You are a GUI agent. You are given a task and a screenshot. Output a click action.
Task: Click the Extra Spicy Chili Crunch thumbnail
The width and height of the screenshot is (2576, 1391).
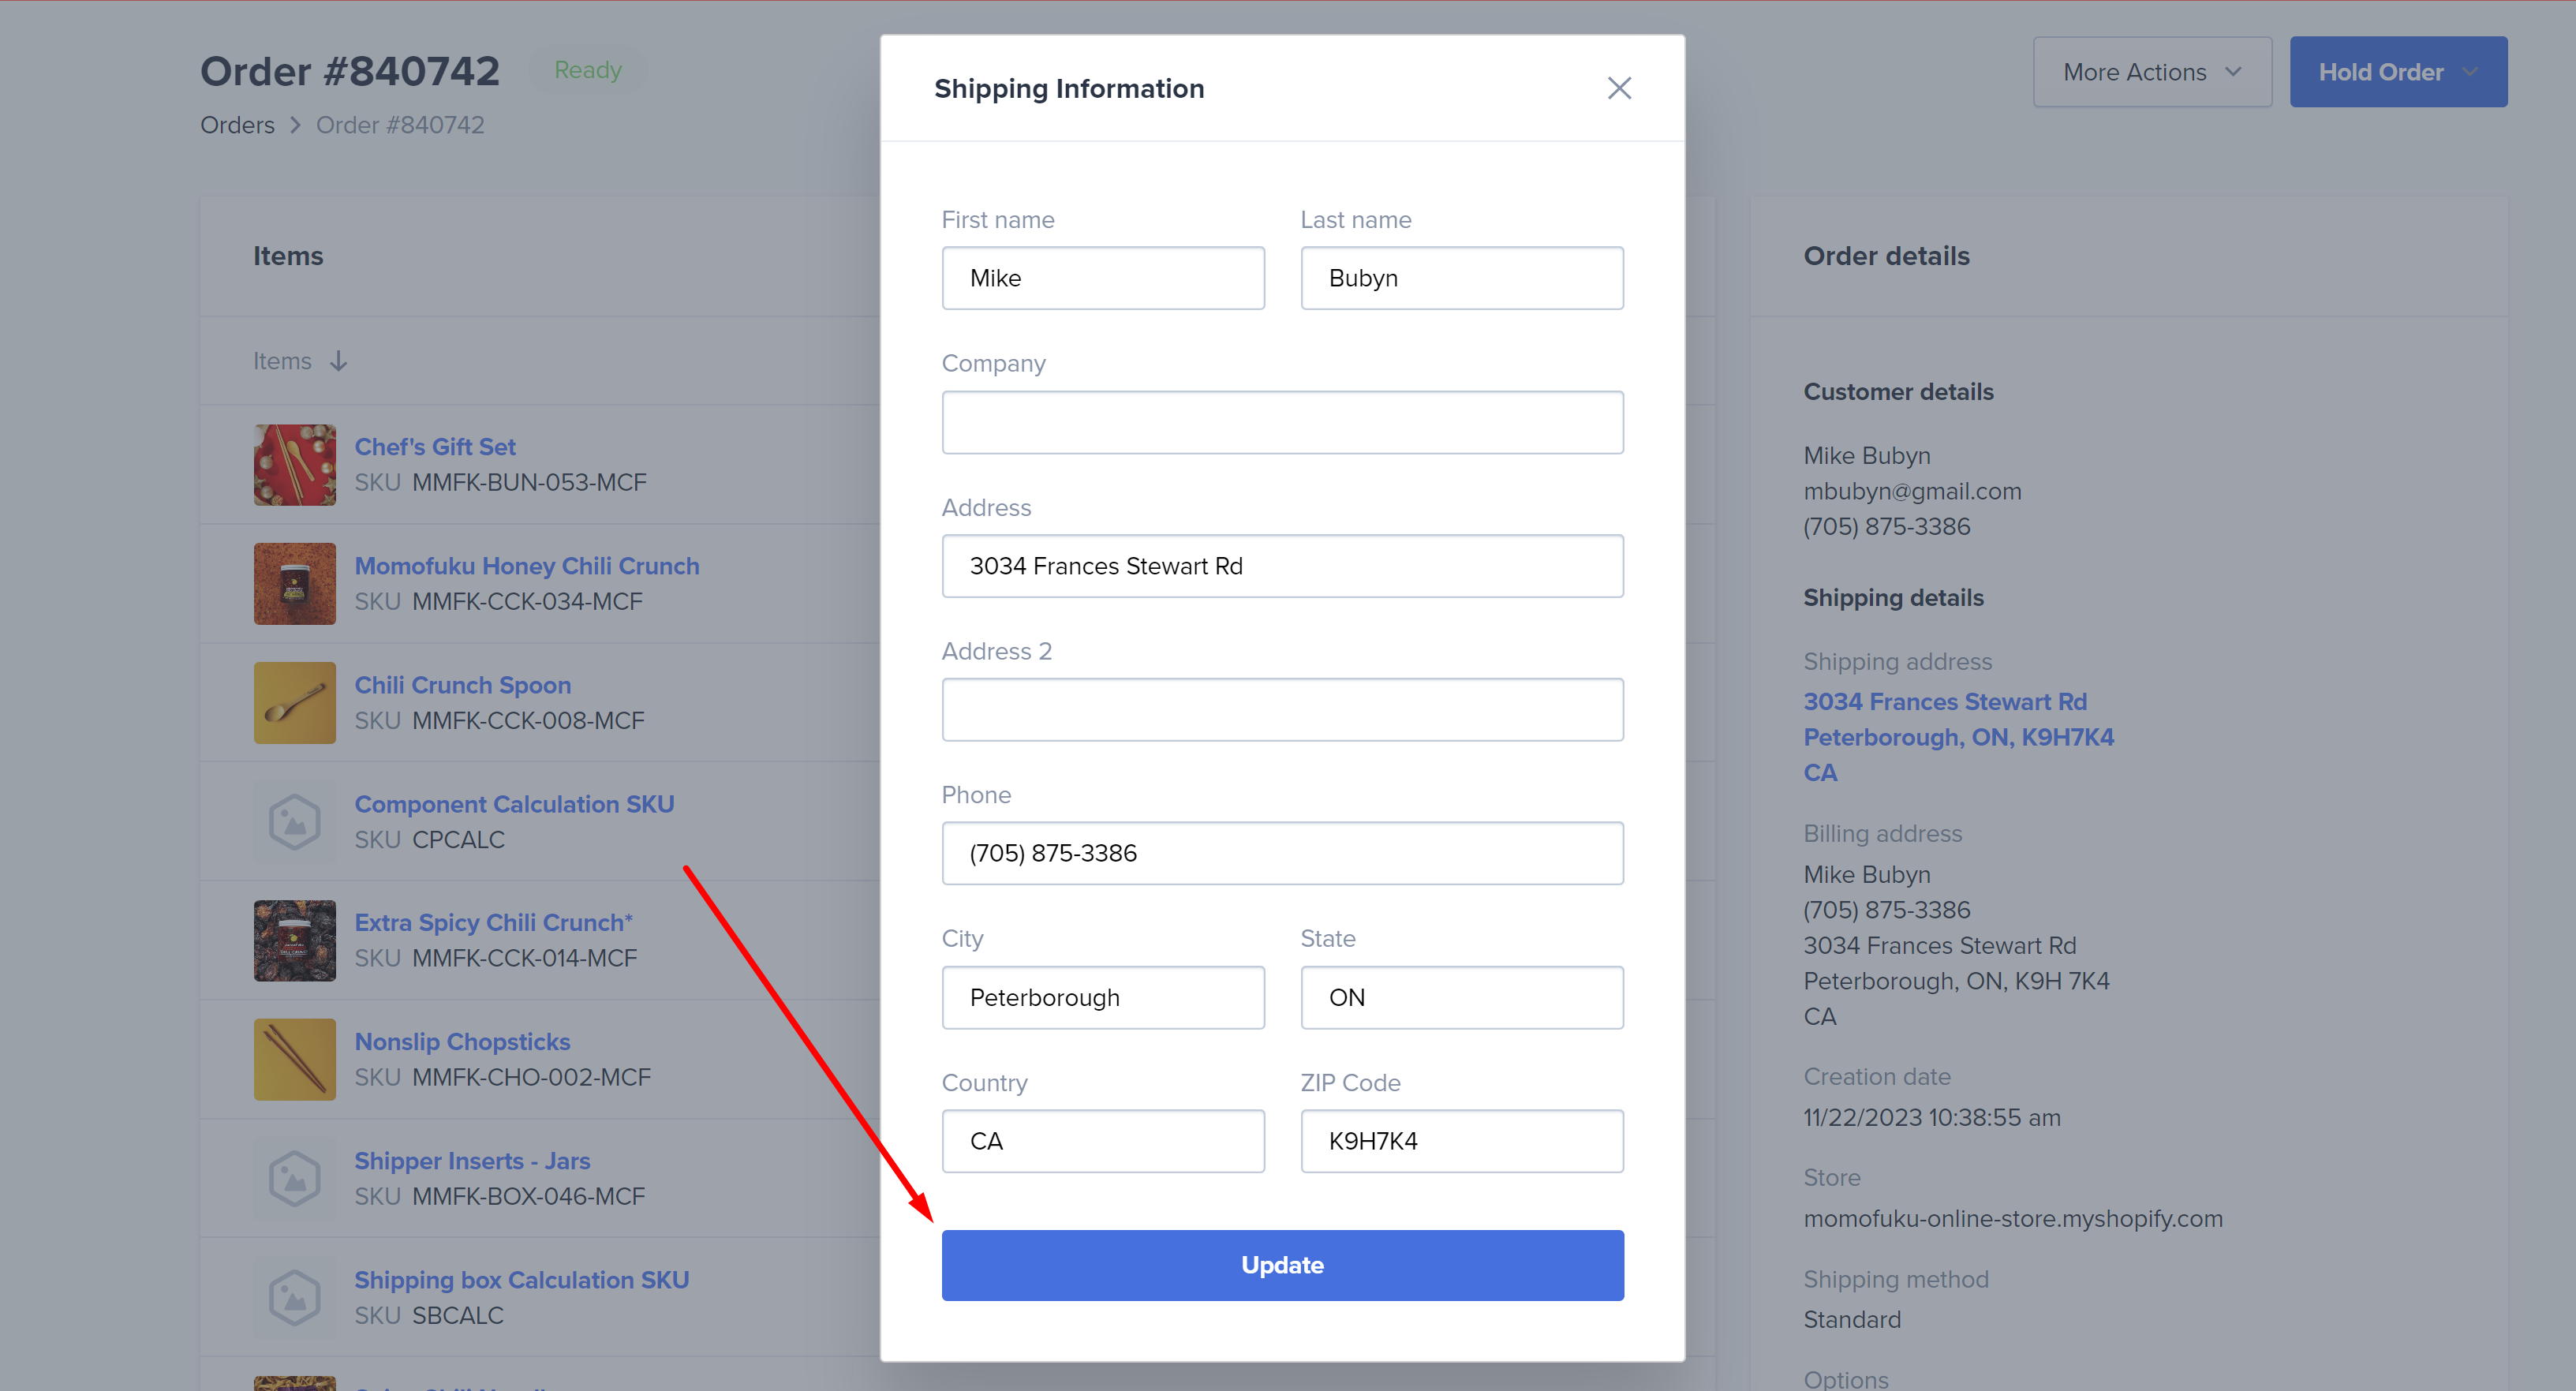pos(295,941)
